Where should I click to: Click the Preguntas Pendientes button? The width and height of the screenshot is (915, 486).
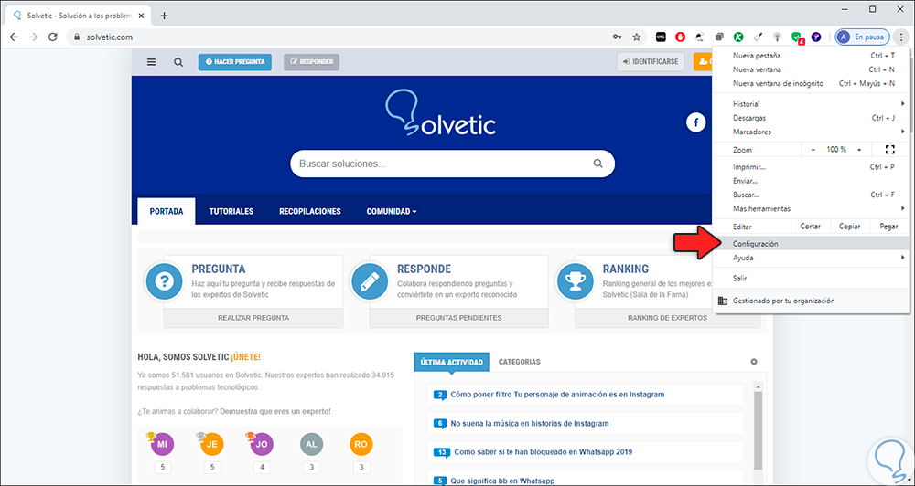tap(458, 318)
